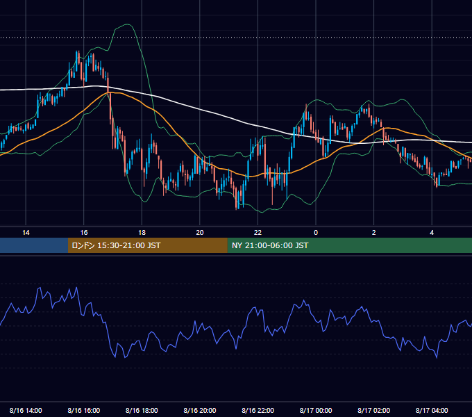Click the upper chart time label 18
The width and height of the screenshot is (472, 417).
pos(142,233)
